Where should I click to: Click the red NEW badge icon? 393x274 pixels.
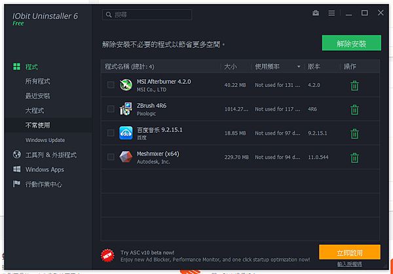pyautogui.click(x=107, y=256)
